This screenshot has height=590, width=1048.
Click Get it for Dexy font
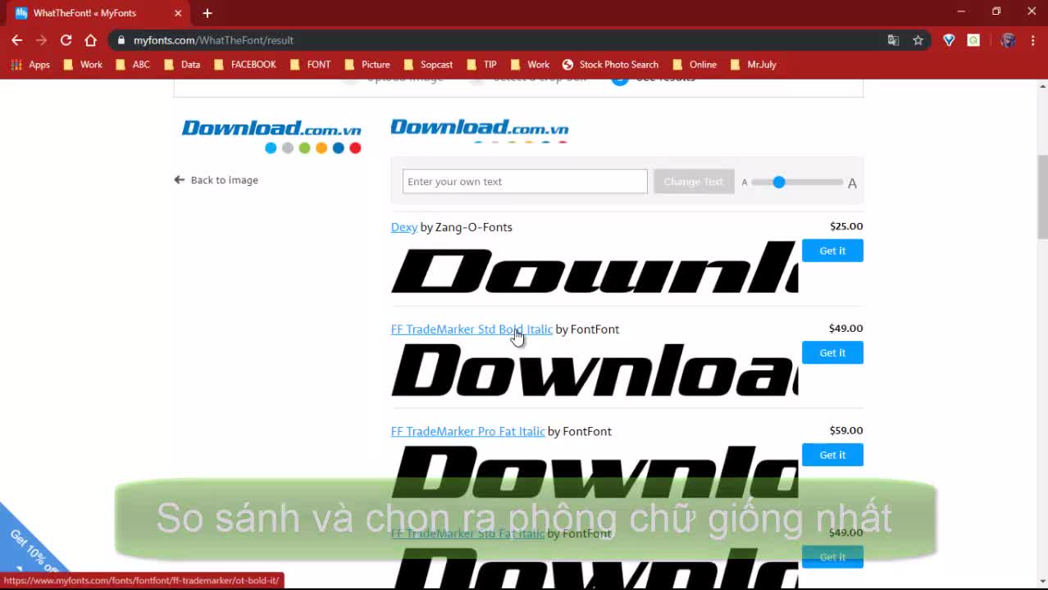(x=832, y=251)
